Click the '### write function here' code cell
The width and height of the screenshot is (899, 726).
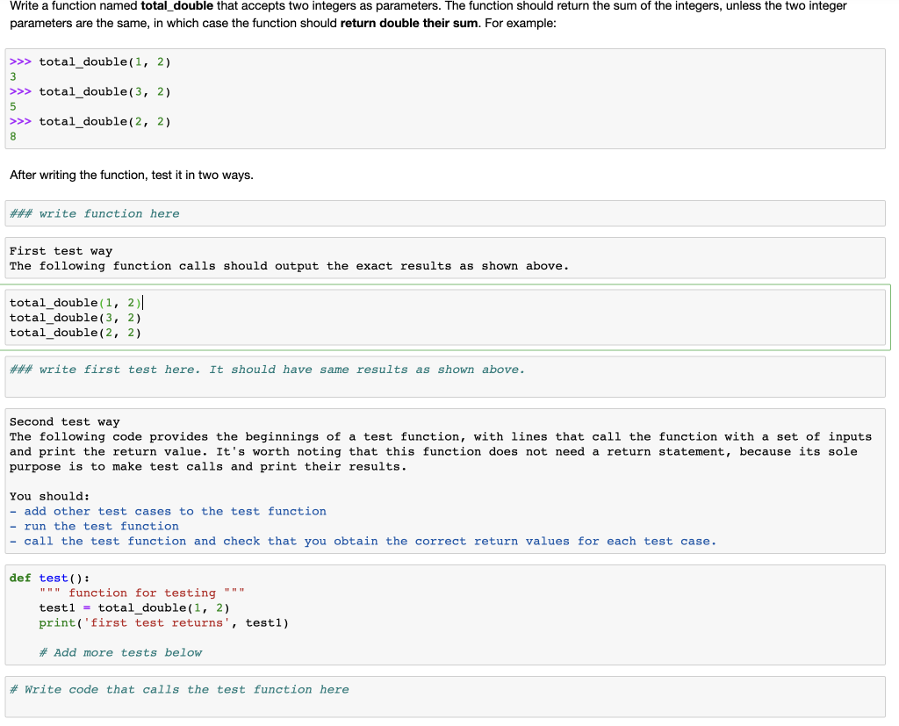[445, 213]
